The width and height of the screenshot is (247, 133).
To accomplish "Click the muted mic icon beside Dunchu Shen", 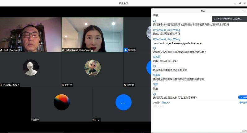I will click(x=2, y=85).
